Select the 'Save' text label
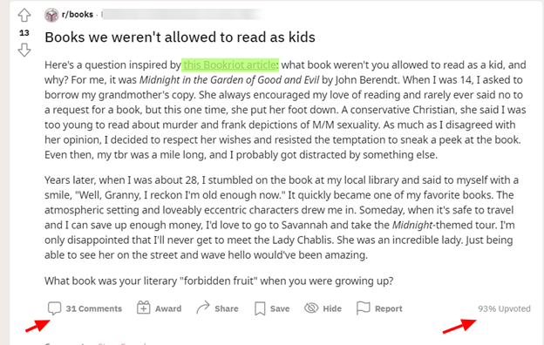 click(280, 308)
